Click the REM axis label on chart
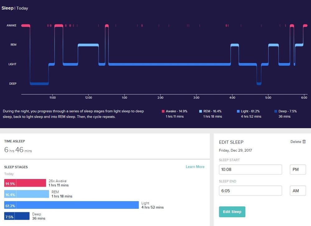This screenshot has height=226, width=311. tap(13, 45)
